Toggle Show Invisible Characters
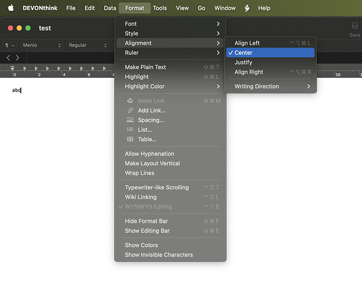Image resolution: width=362 pixels, height=290 pixels. click(170, 255)
